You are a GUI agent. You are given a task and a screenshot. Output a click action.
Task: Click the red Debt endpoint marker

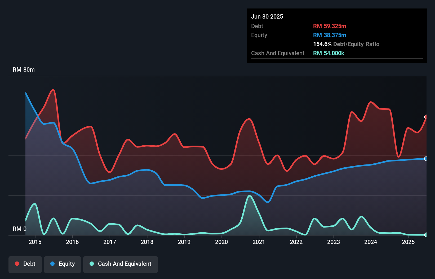coord(426,117)
